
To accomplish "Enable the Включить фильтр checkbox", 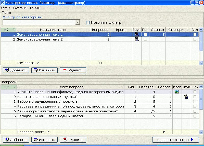I will [x=88, y=22].
